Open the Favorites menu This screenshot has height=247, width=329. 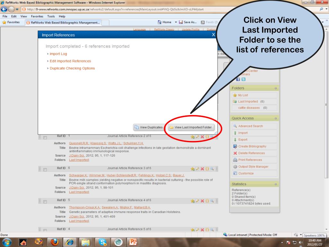click(x=37, y=16)
